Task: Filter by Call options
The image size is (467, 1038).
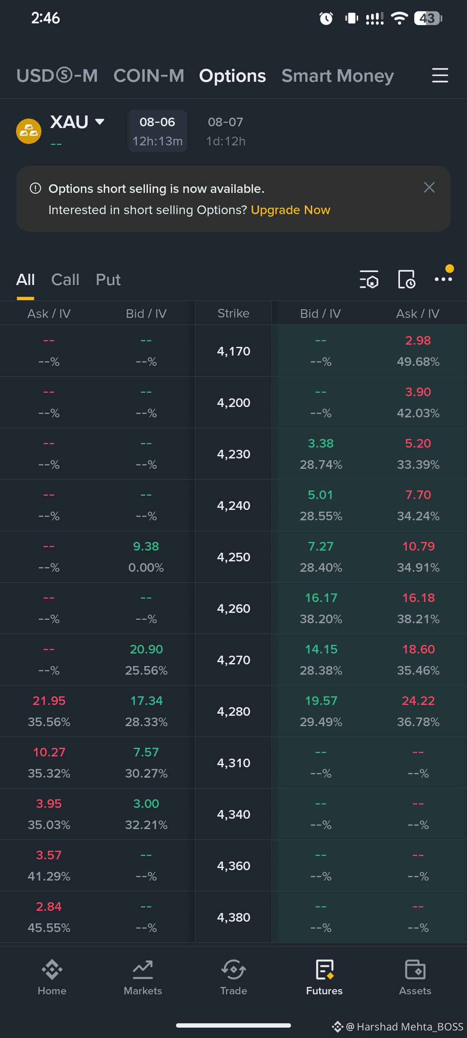Action: point(65,280)
